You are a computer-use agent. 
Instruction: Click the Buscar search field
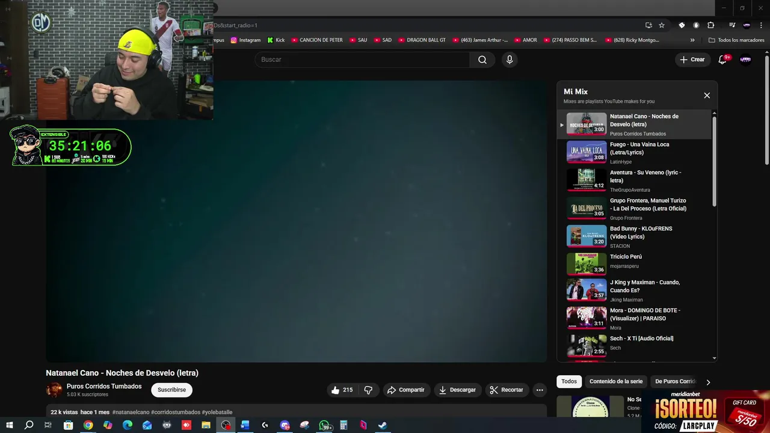[x=362, y=60]
